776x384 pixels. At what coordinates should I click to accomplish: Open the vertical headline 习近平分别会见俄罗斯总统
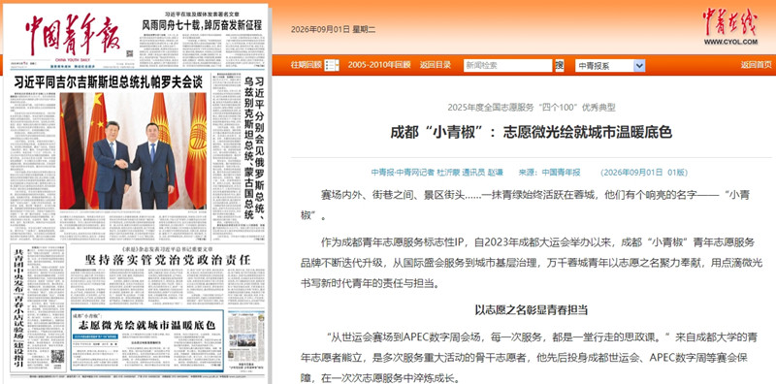pyautogui.click(x=258, y=148)
